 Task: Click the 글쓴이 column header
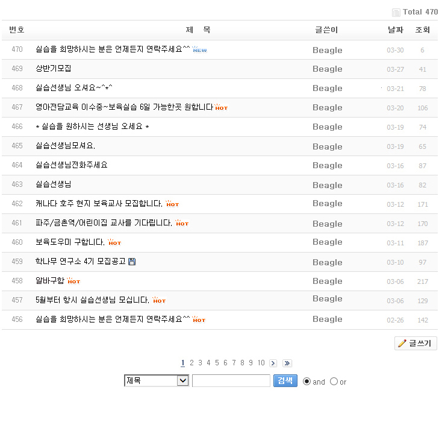[x=326, y=30]
